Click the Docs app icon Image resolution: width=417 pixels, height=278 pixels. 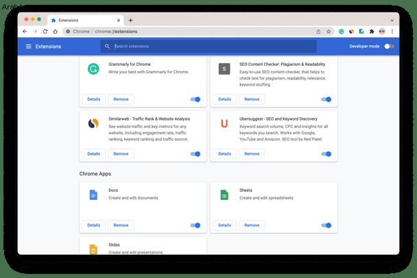point(93,195)
